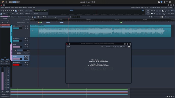Solo the MASTER BUS 1 track

point(27,63)
